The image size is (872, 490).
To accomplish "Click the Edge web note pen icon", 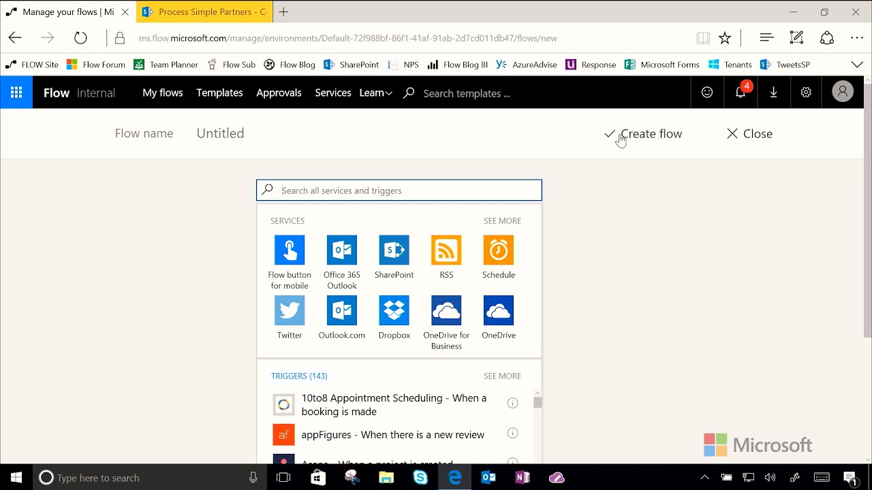I will (x=796, y=38).
